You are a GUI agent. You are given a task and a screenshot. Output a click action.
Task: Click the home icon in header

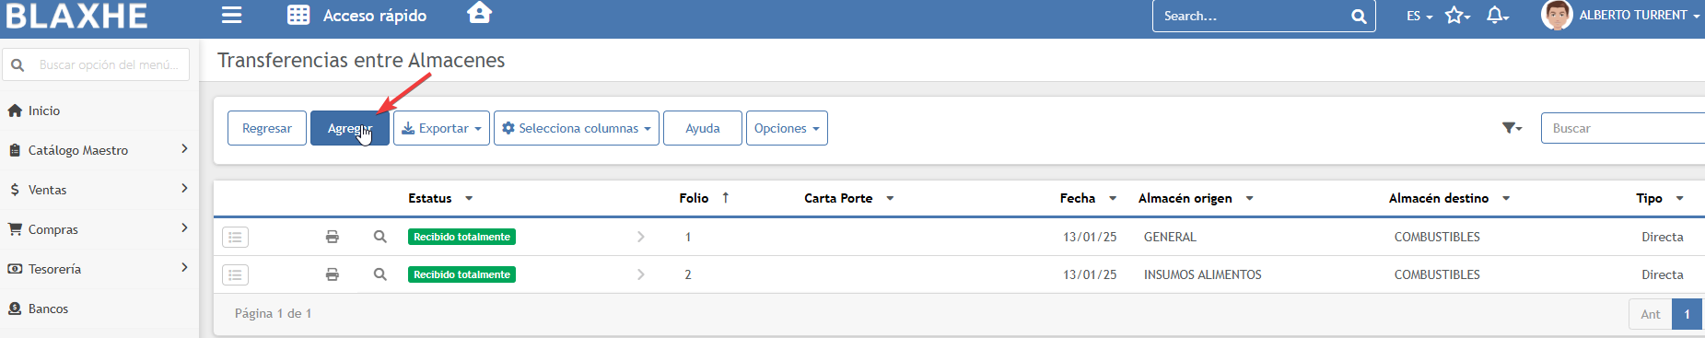[479, 13]
